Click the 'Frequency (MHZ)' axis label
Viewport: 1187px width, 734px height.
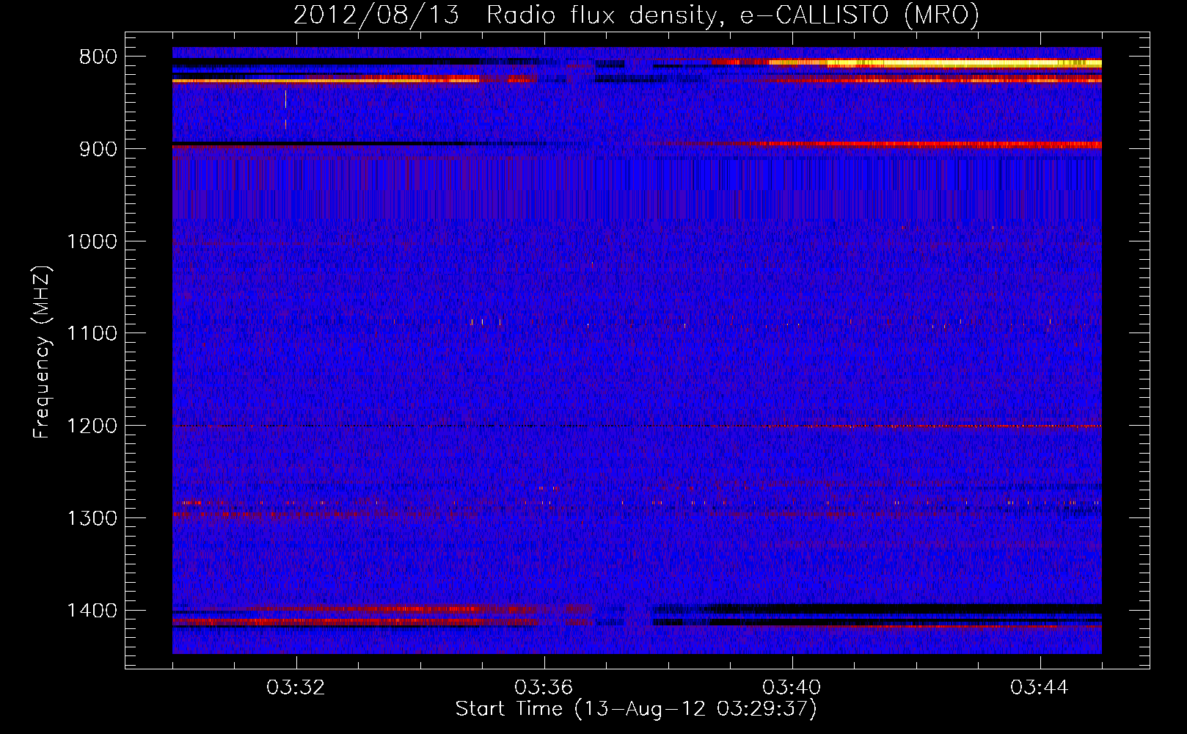pyautogui.click(x=42, y=352)
